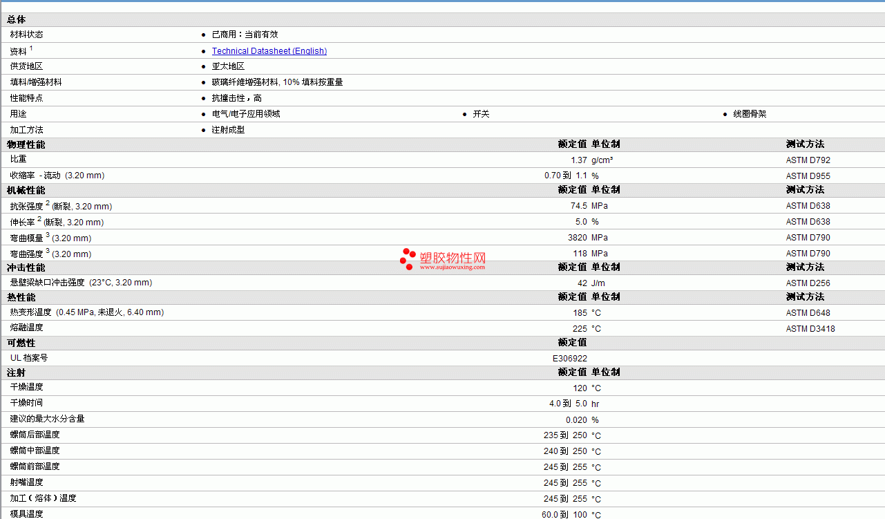Select the '建议的最大水分含量' label

click(48, 419)
